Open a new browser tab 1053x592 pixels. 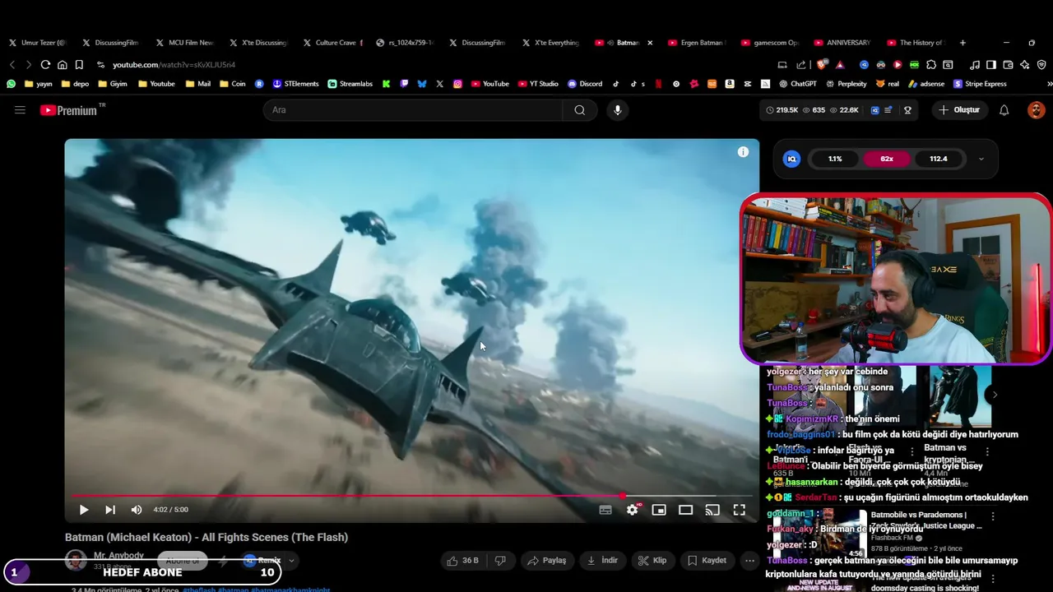963,42
